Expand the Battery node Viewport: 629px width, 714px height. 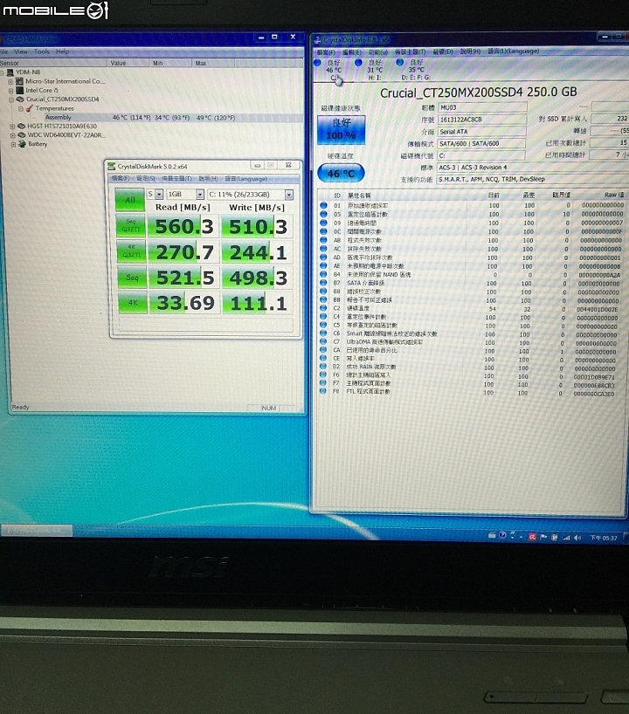13,144
